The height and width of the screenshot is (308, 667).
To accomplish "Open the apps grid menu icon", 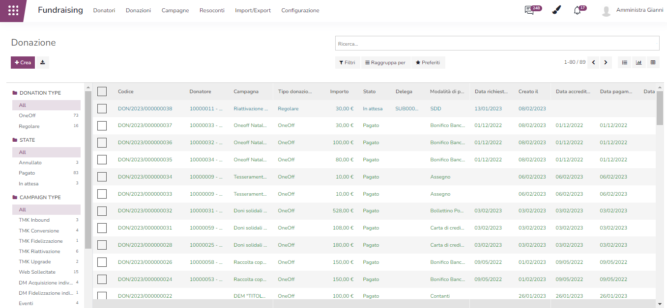I will point(13,10).
